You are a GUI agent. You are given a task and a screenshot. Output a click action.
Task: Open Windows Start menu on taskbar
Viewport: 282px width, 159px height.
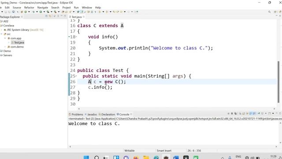[x=86, y=158]
